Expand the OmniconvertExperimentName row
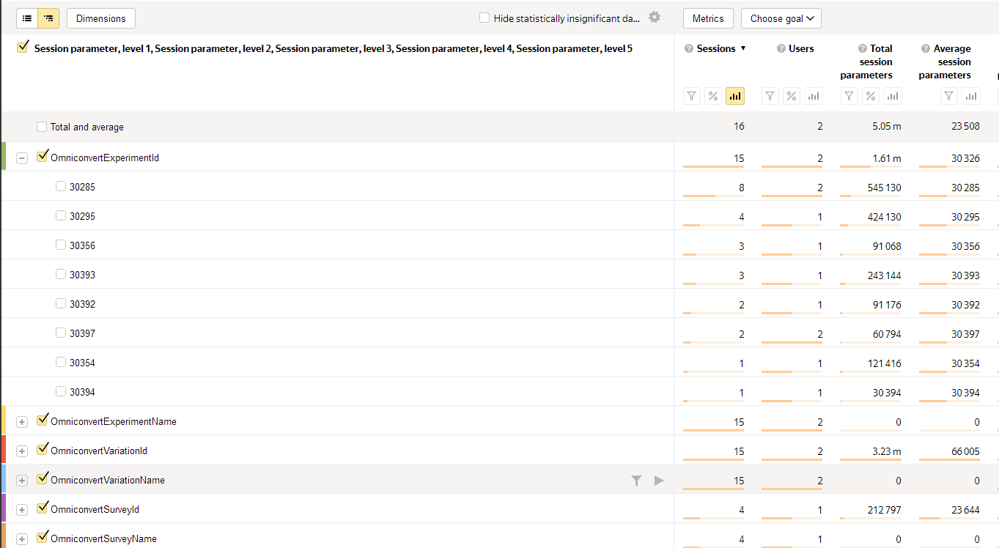 tap(22, 422)
